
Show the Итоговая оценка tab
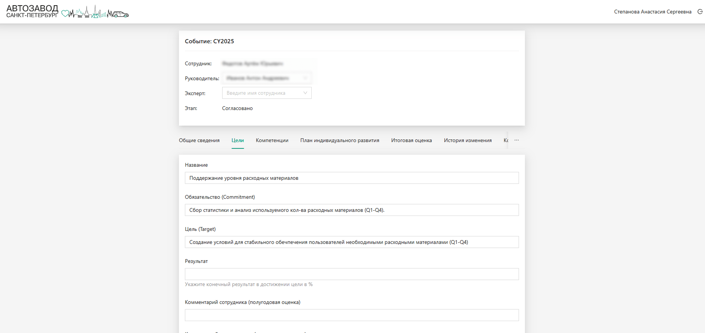(411, 141)
